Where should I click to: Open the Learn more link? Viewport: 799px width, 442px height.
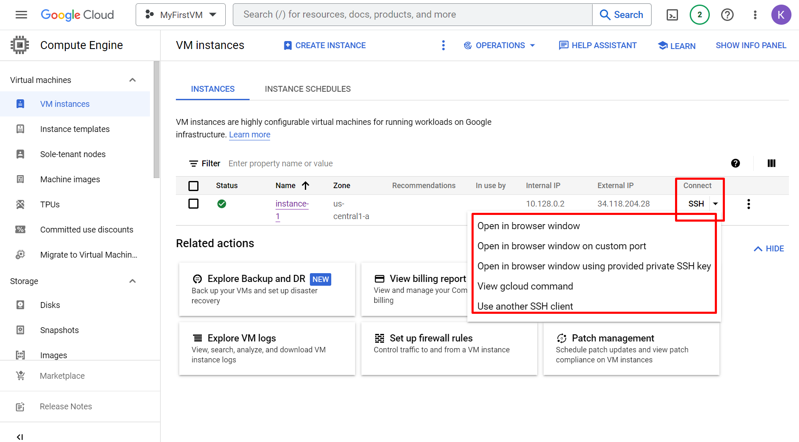[250, 134]
